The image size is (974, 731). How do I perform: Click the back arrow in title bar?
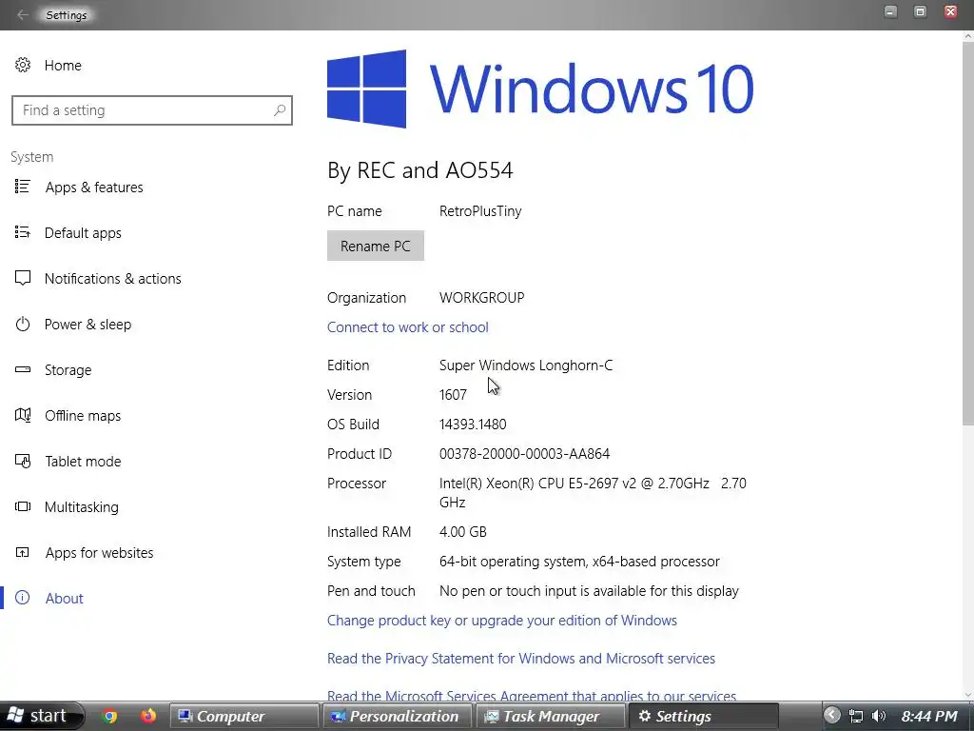(23, 15)
